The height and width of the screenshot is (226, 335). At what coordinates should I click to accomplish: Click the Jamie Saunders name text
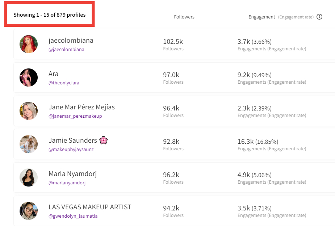point(72,141)
